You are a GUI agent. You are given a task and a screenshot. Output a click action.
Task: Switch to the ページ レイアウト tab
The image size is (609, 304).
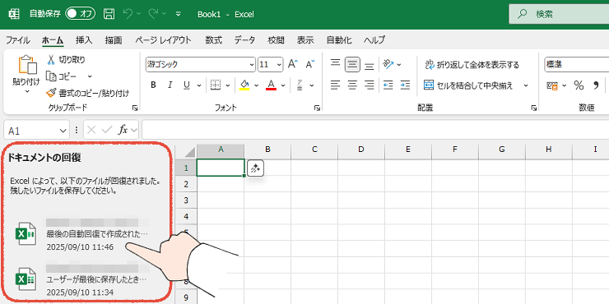(164, 40)
